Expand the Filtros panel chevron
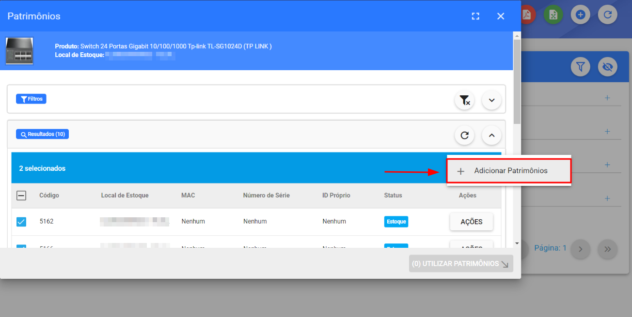 click(491, 100)
